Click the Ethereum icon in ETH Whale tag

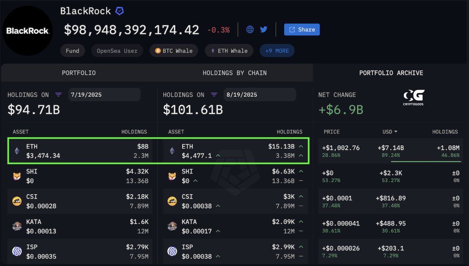(x=213, y=51)
